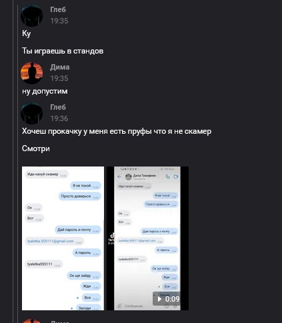This screenshot has height=323, width=282.
Task: Click the gmail address in the screenshot attachment
Action: 51,241
